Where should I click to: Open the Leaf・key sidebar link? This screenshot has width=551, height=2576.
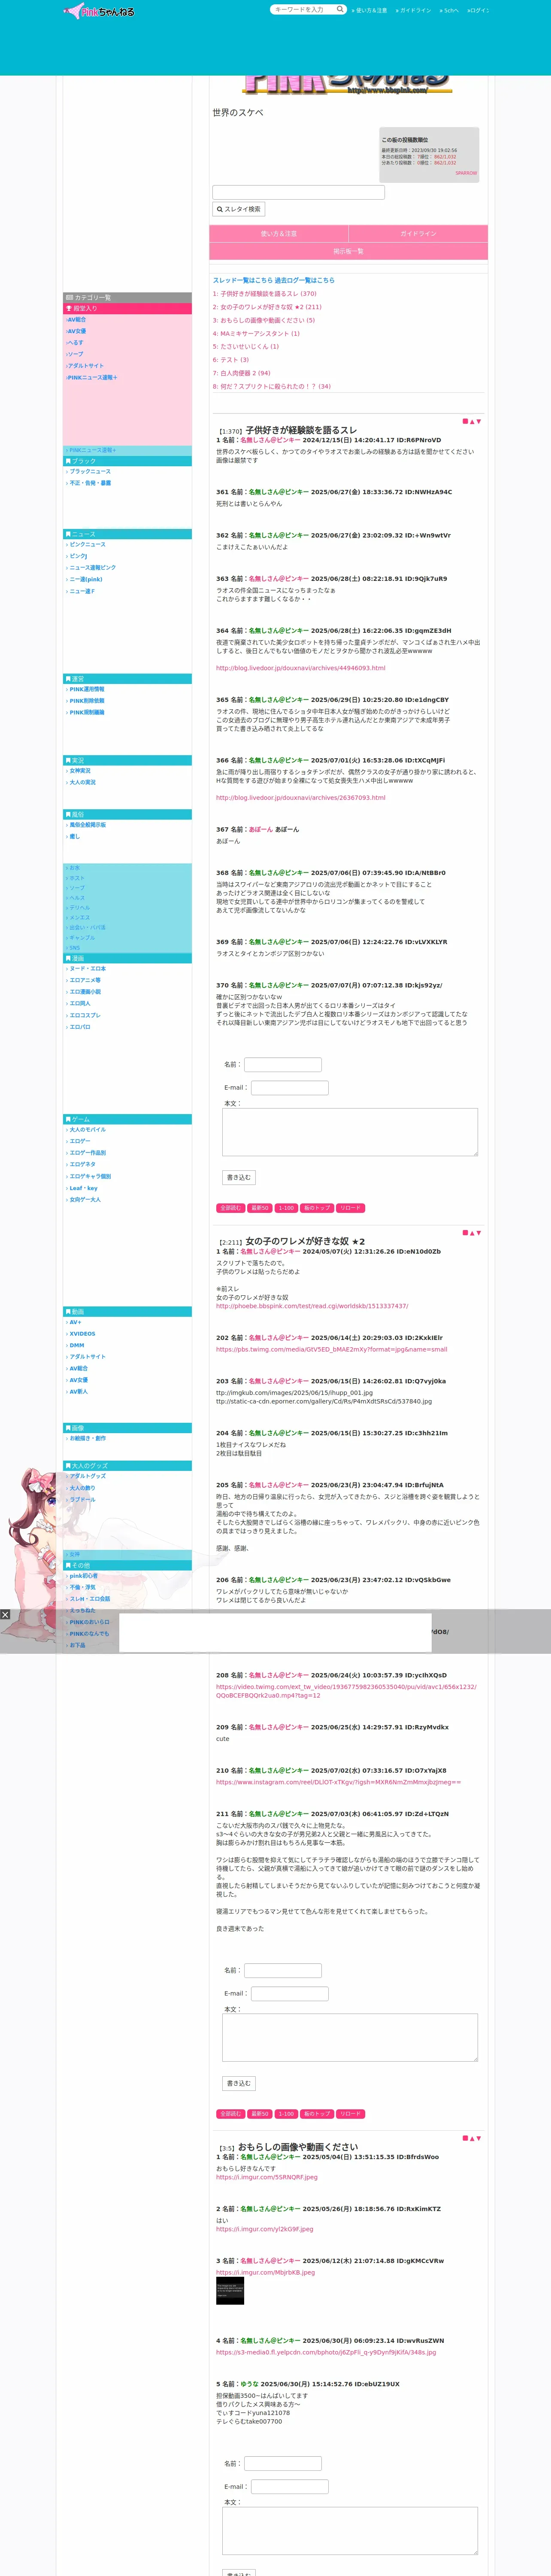(x=84, y=1188)
